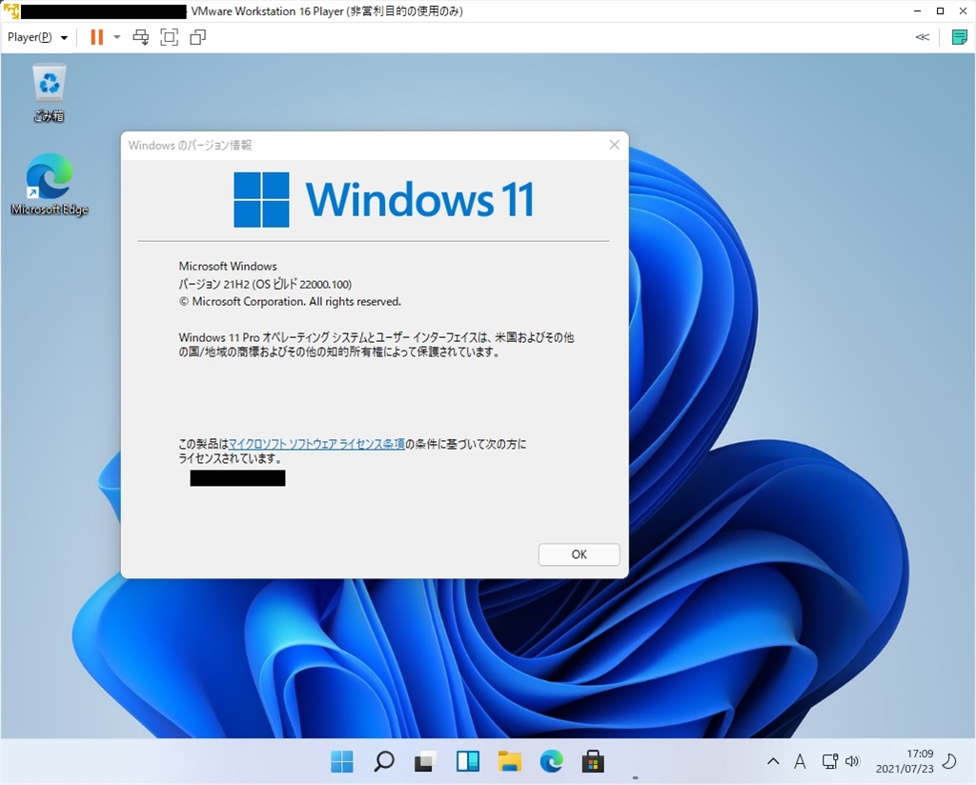Open Microsoft Store from the taskbar
Image resolution: width=976 pixels, height=785 pixels.
[593, 761]
